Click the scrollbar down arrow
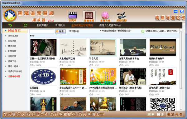Viewport: 187px width, 119px height. (x=181, y=109)
